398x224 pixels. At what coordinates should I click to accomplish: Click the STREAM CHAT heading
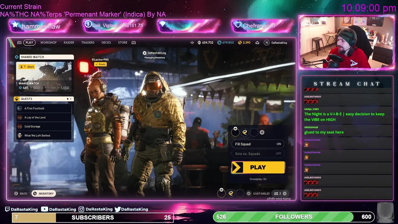click(x=347, y=84)
